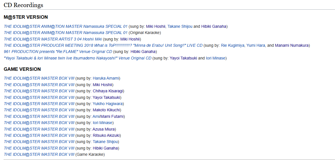This screenshot has width=335, height=160.
Task: Click the Ami link in Futami row
Action: pos(96,116)
